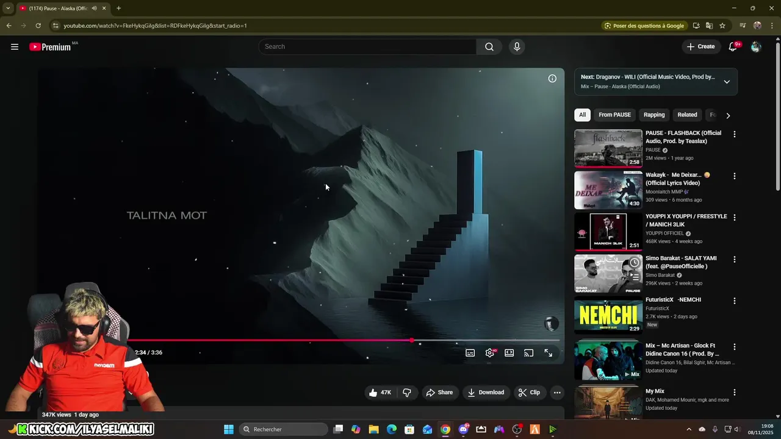Select the All filter chip
781x439 pixels.
(x=583, y=115)
